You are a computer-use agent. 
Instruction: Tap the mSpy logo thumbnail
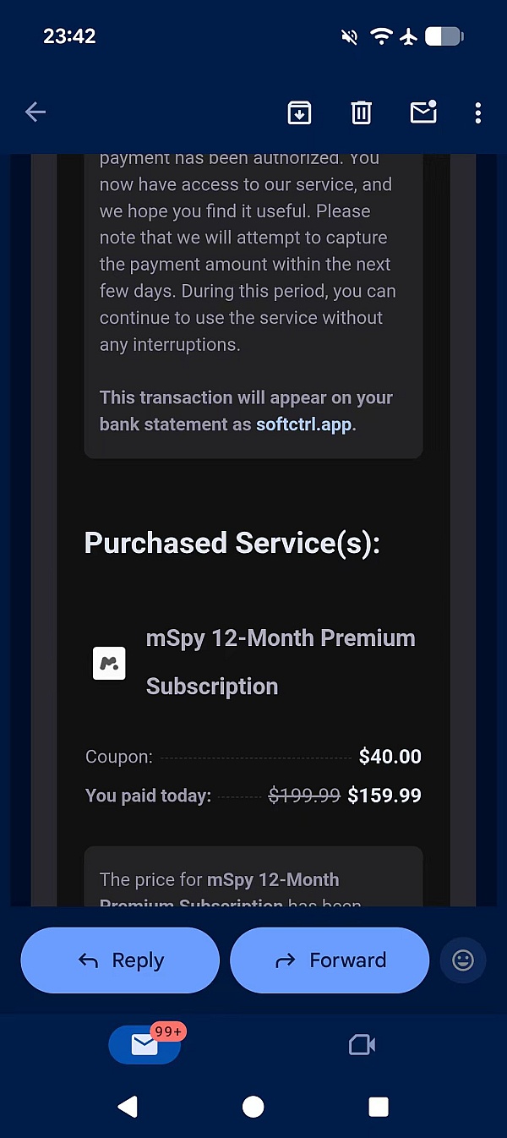click(x=109, y=664)
